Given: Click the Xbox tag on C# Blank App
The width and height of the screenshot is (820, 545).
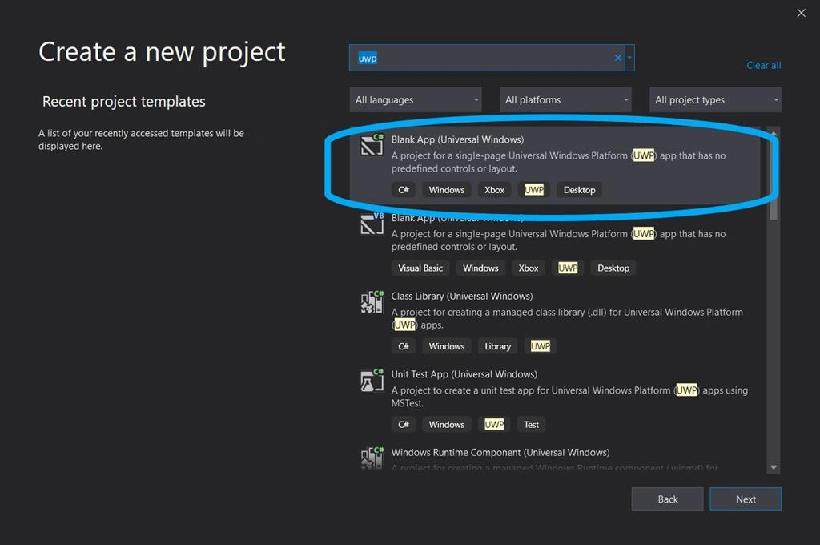Looking at the screenshot, I should [494, 190].
